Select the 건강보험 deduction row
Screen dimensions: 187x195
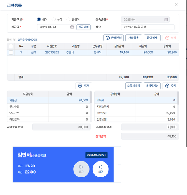click(136, 119)
